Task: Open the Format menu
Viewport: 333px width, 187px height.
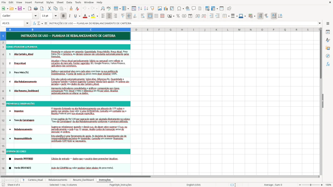Action: [x=39, y=2]
